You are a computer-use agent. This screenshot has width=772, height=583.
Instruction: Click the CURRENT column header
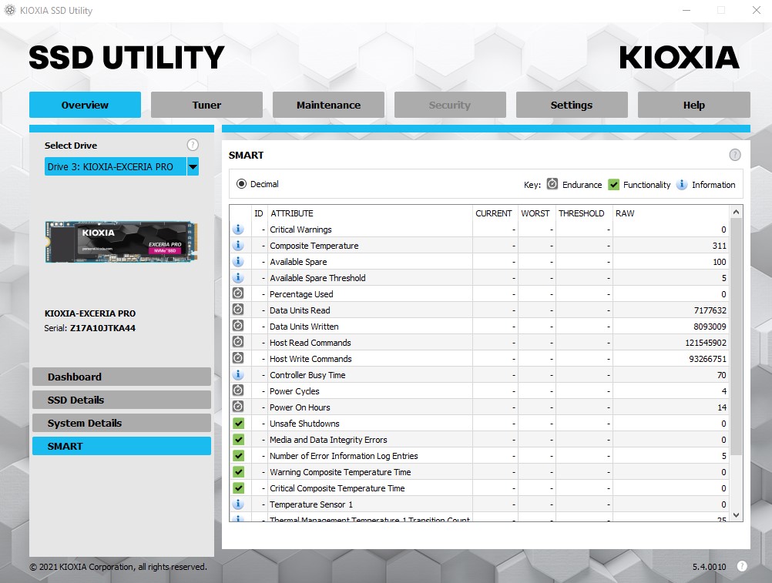pyautogui.click(x=494, y=213)
